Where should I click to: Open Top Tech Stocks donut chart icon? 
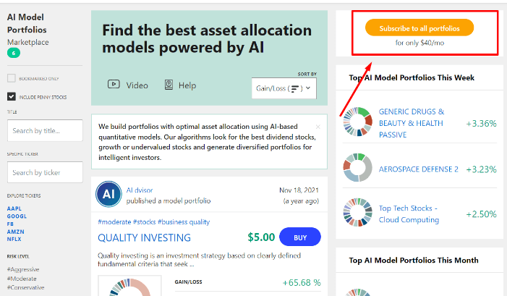[357, 213]
